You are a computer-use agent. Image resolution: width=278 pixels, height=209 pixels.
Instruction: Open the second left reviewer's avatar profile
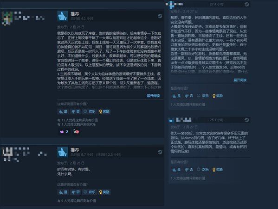(8, 154)
